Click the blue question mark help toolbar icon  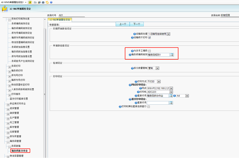(x=51, y=2)
